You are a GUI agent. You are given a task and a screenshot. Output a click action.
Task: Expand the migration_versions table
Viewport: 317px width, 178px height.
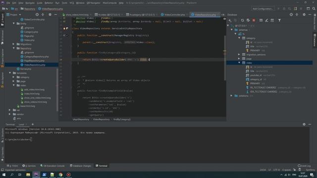tap(239, 54)
